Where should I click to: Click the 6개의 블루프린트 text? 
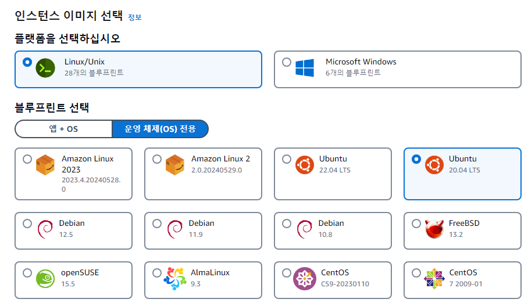[353, 73]
